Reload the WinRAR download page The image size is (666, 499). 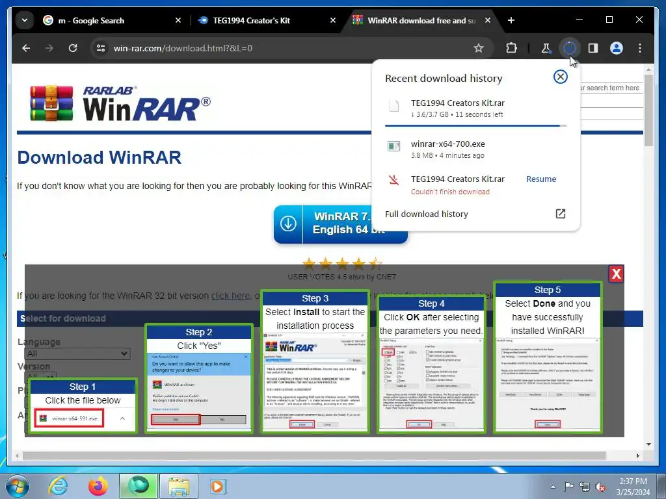73,48
